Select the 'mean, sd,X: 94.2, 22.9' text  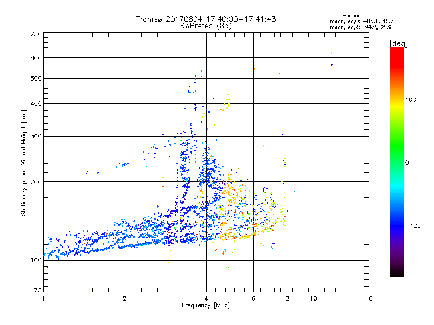point(360,28)
